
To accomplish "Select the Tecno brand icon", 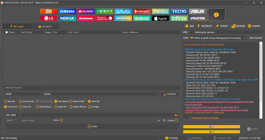I will click(179, 11).
